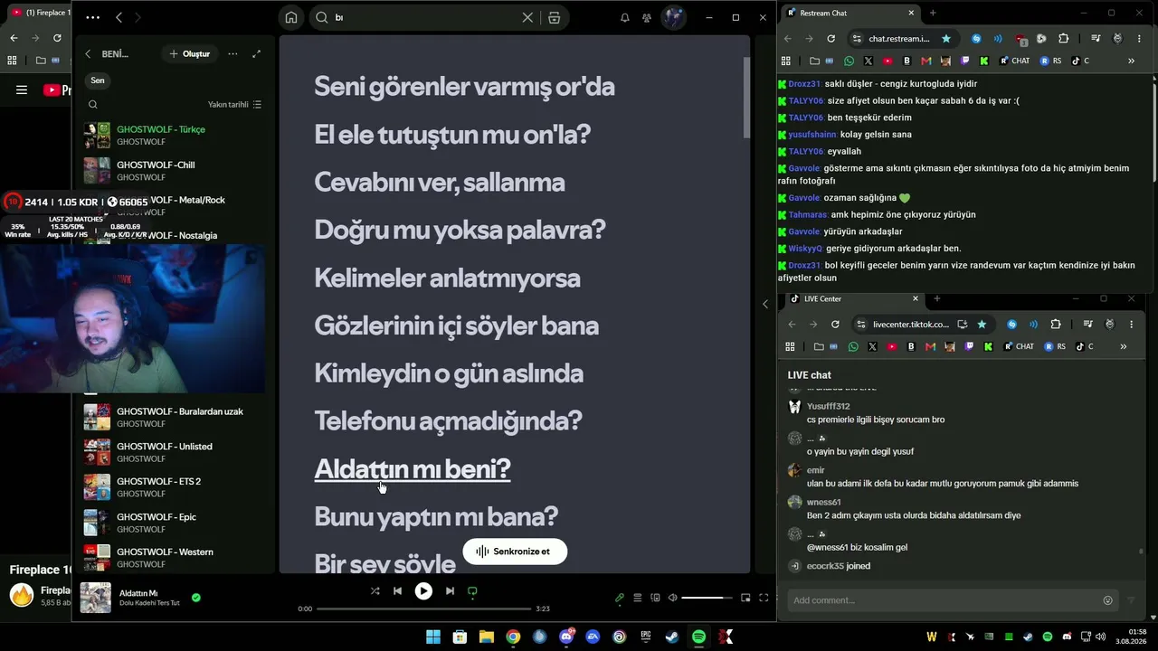The image size is (1158, 651).
Task: Play the current song
Action: 423,591
